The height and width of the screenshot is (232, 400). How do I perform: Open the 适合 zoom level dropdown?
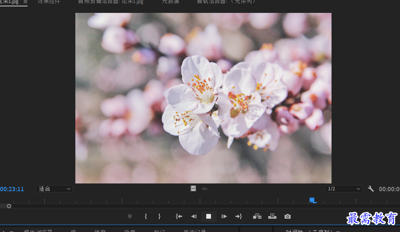(54, 189)
